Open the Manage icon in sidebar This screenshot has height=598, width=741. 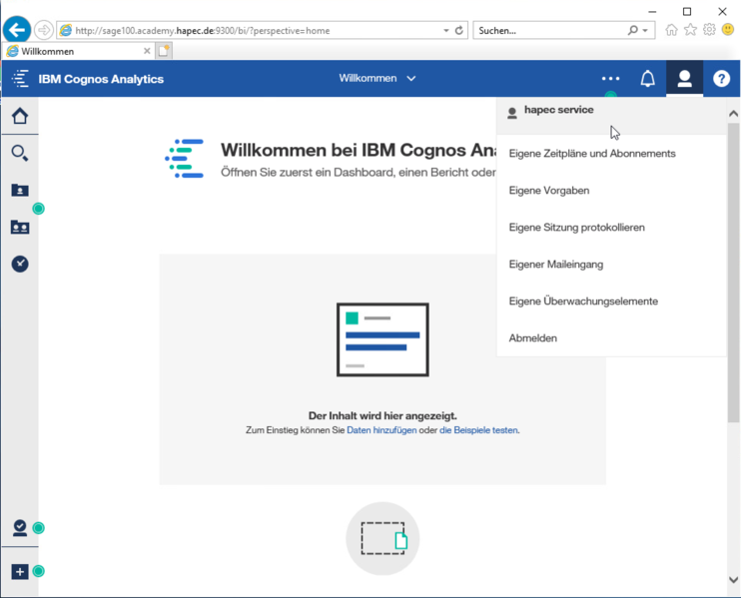20,528
